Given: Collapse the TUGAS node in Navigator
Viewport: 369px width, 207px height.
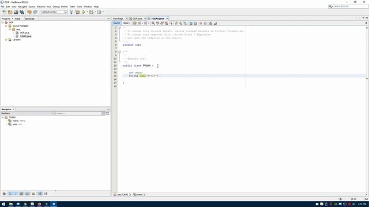Looking at the screenshot, I should (2, 117).
